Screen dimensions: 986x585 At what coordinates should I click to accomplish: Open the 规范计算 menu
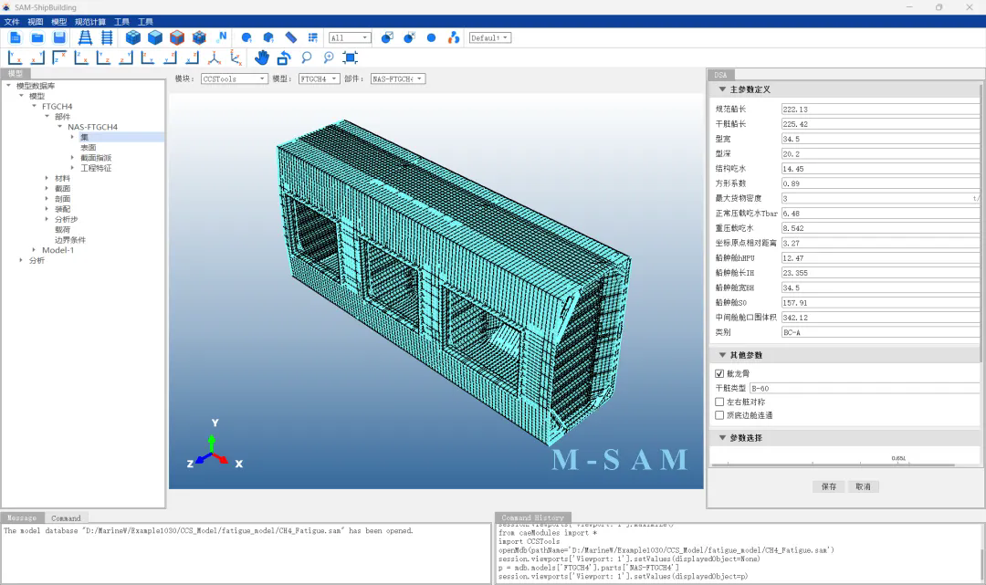point(90,21)
